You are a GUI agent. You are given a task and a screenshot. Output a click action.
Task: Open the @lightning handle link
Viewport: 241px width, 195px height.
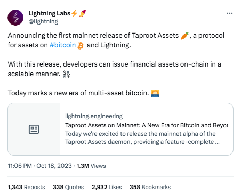pyautogui.click(x=43, y=21)
